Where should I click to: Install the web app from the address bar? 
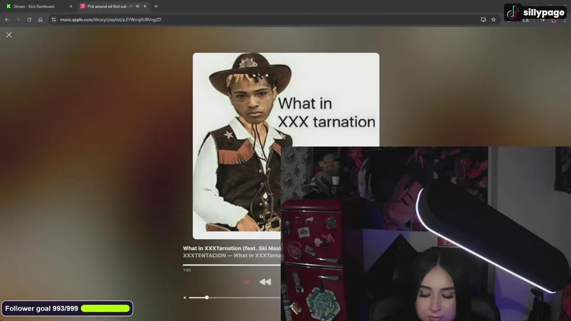(x=483, y=20)
